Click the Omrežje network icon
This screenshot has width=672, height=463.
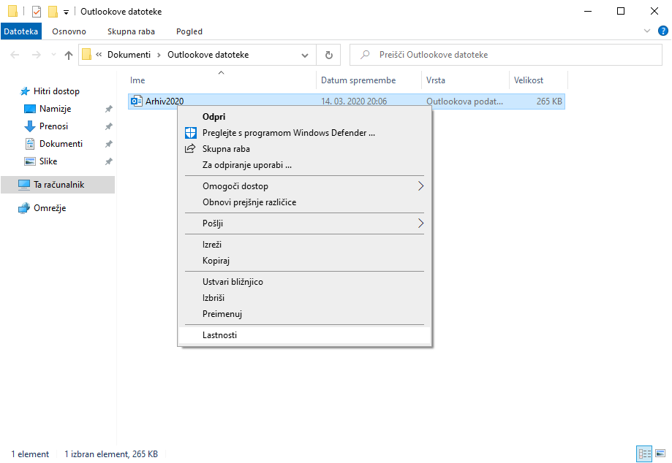(x=24, y=208)
